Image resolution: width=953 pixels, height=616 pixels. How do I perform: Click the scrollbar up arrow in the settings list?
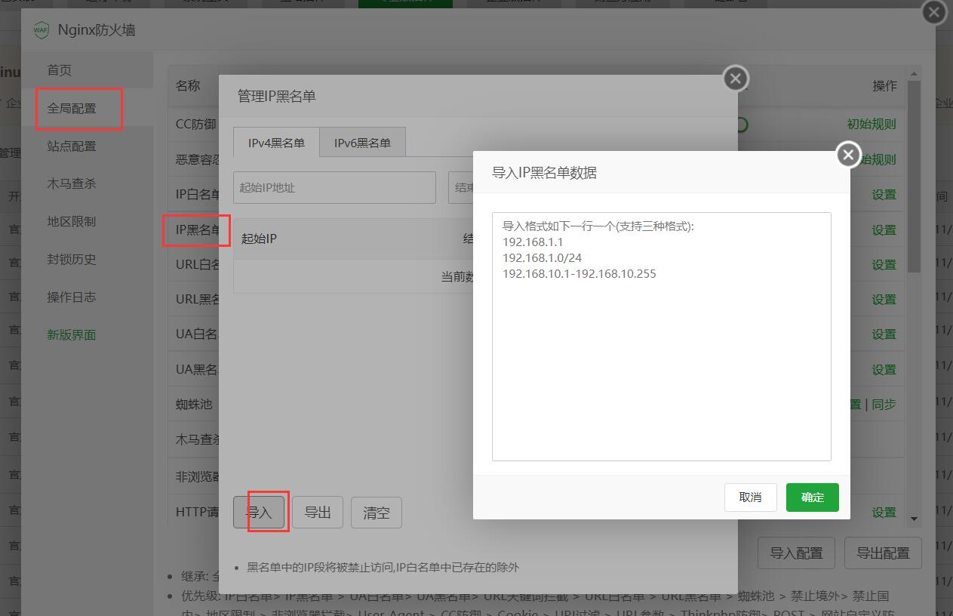click(x=915, y=73)
